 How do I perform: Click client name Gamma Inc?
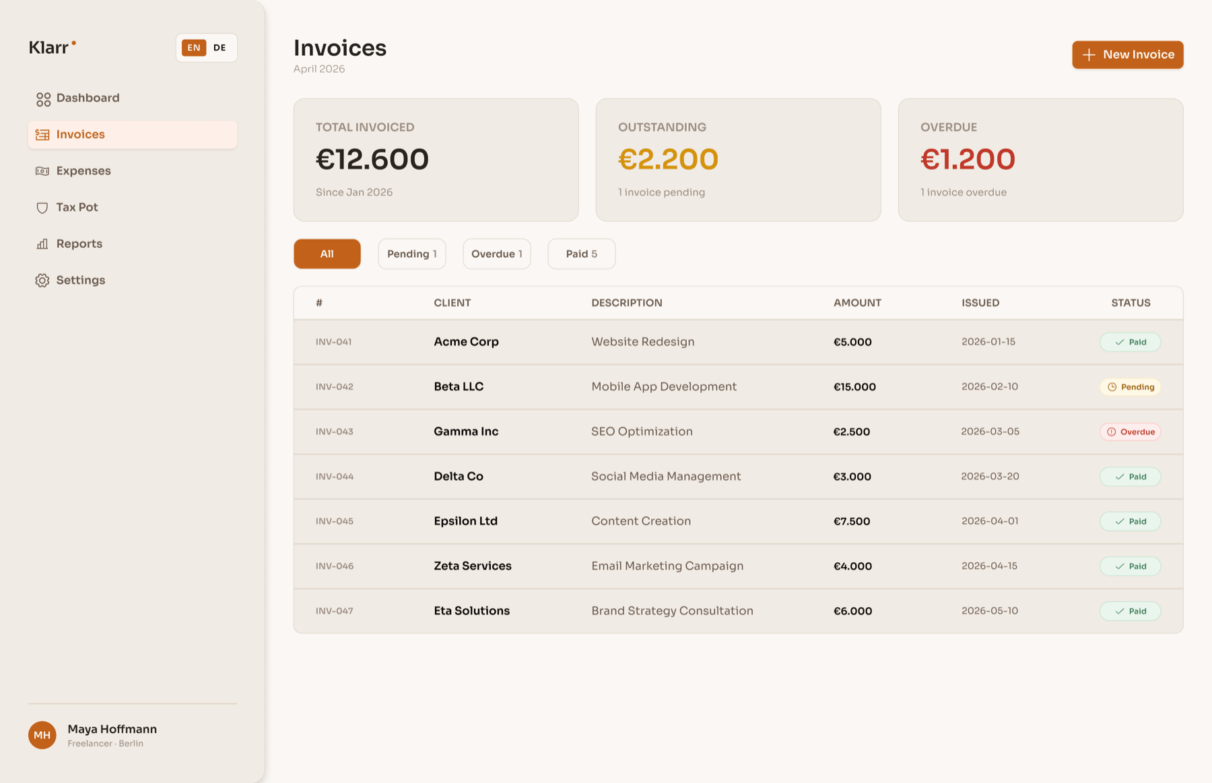click(466, 432)
